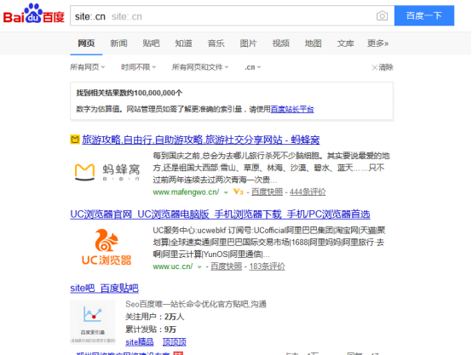472x355 pixels.
Task: Open the site精品 link
Action: point(140,342)
